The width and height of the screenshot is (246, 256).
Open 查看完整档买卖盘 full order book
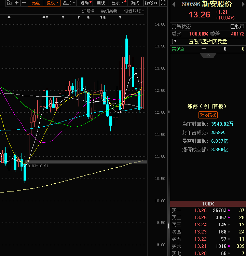208,42
